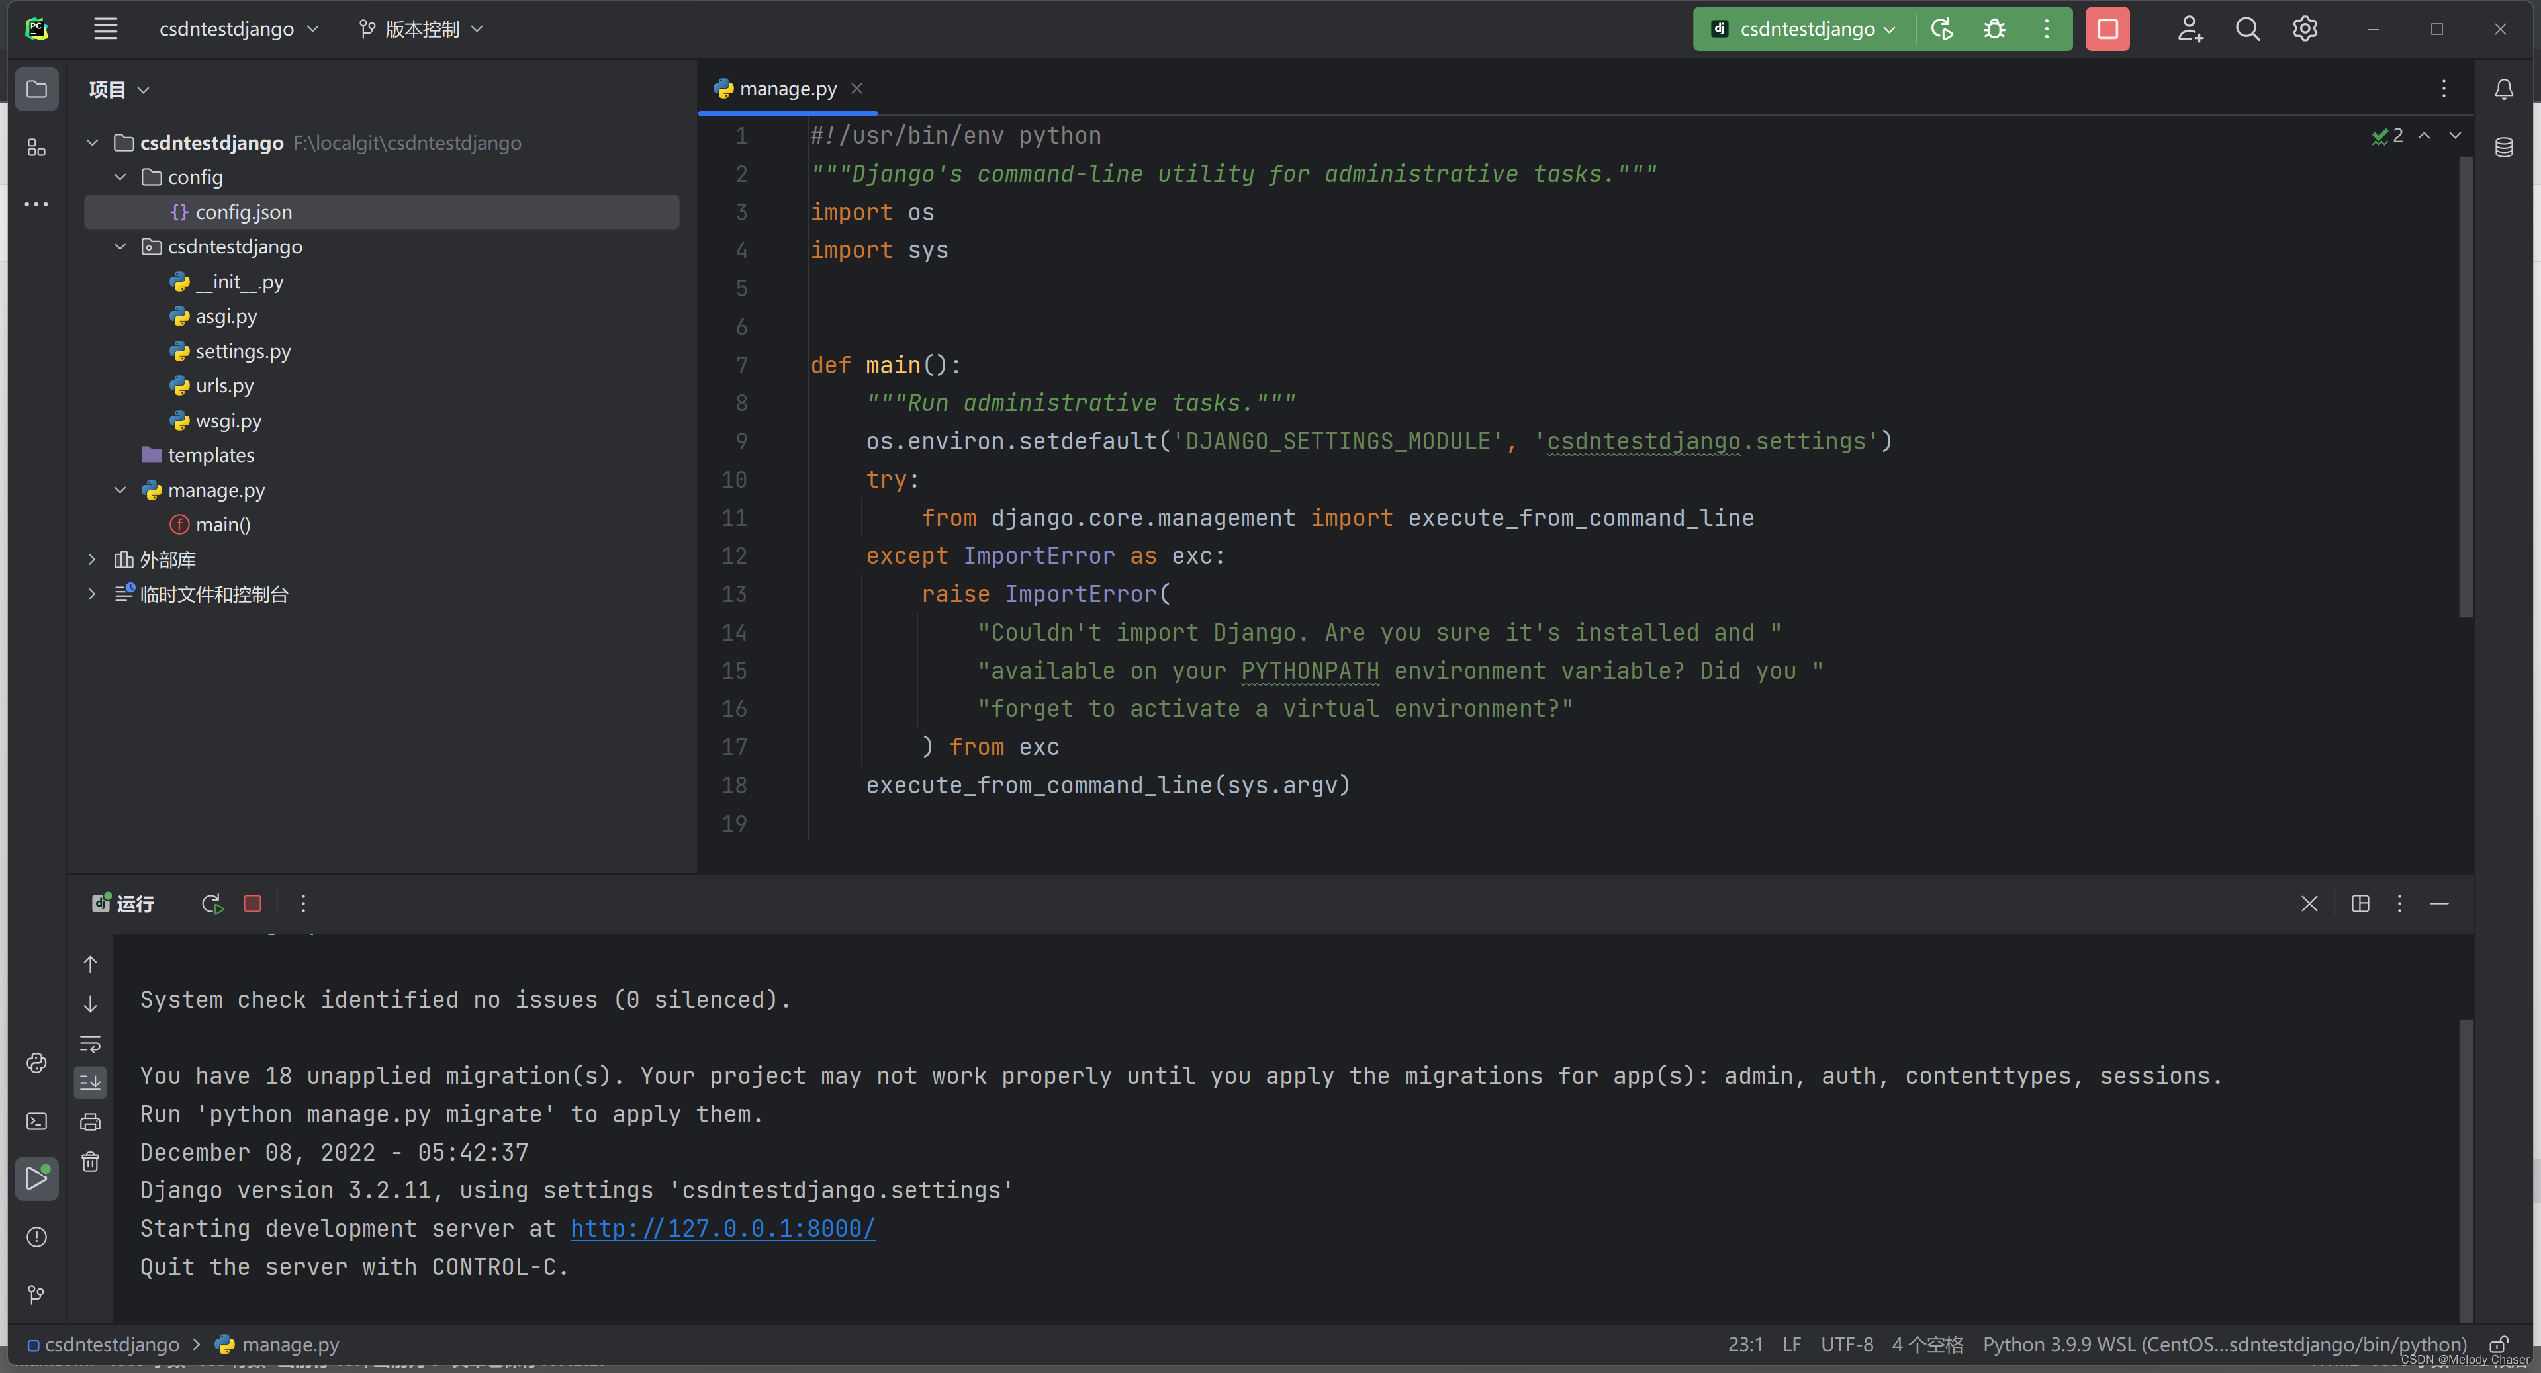Open csdntestdjango project dropdown
Image resolution: width=2541 pixels, height=1373 pixels.
click(x=239, y=28)
